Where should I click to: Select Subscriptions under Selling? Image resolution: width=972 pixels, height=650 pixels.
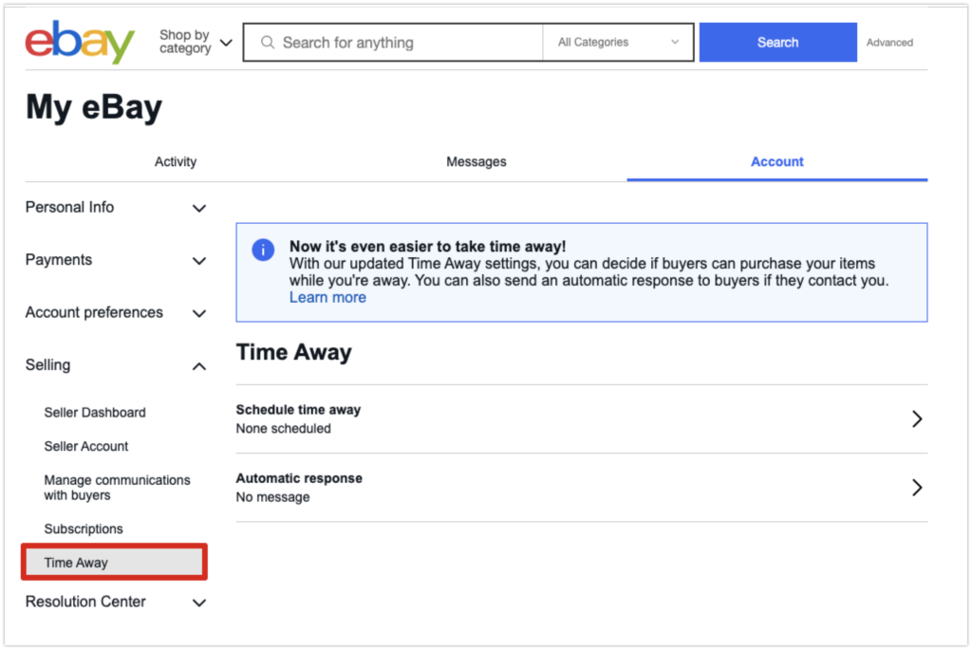coord(85,529)
